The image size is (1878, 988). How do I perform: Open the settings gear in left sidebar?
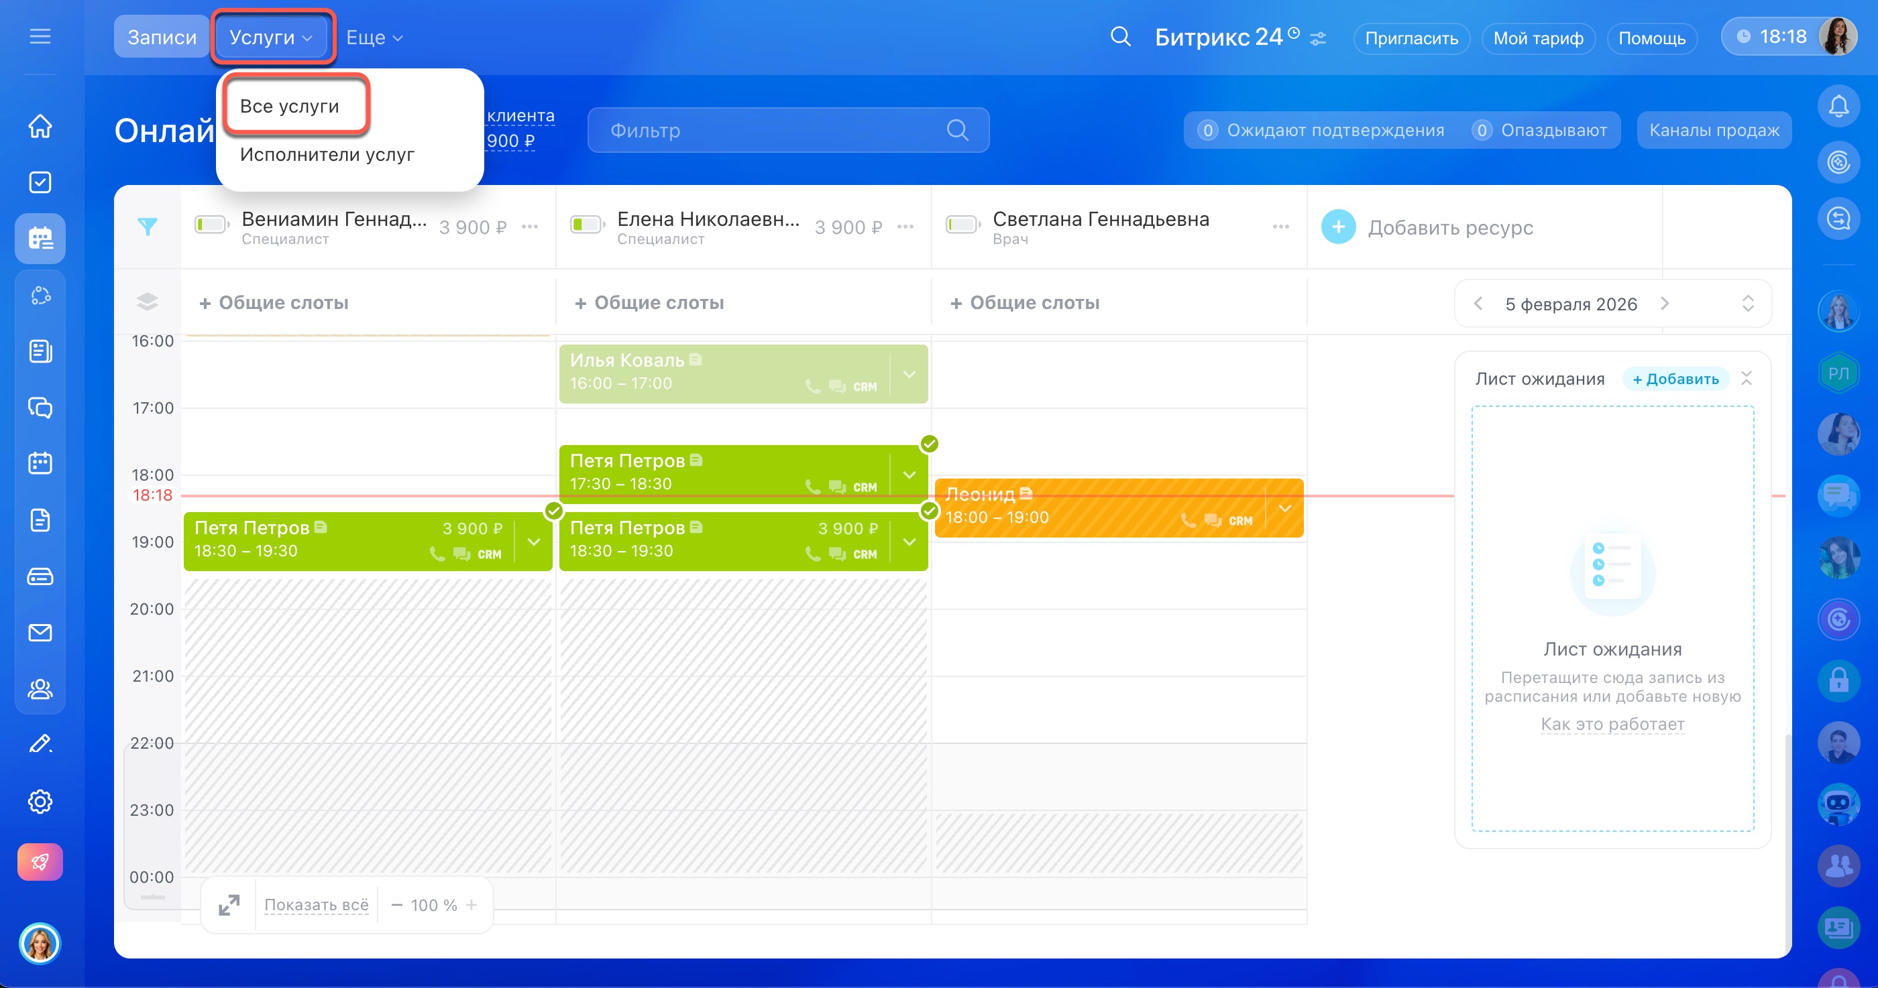pos(40,802)
